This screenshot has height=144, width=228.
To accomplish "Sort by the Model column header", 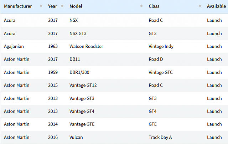I will click(76, 6).
